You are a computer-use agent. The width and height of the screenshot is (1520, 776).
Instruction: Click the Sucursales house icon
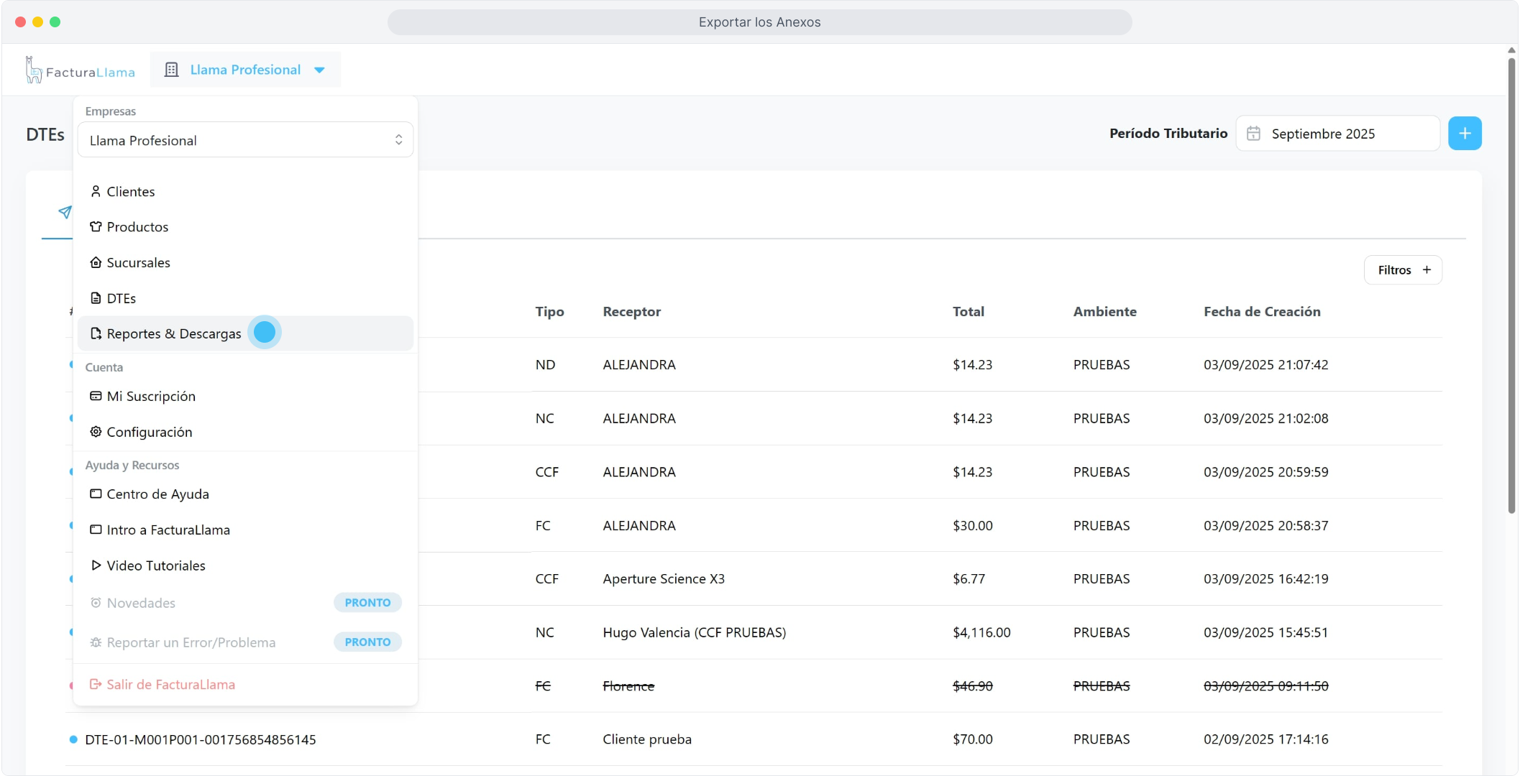(x=96, y=262)
